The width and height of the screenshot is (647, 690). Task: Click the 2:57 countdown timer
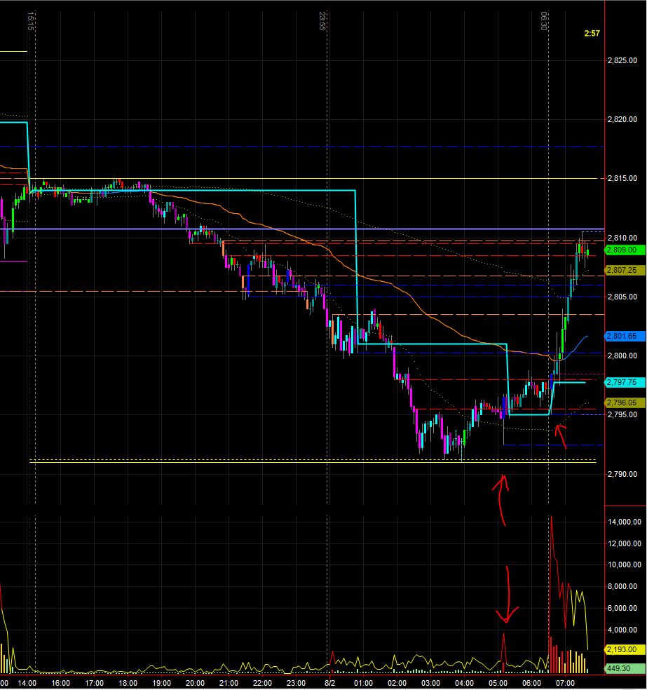point(592,34)
